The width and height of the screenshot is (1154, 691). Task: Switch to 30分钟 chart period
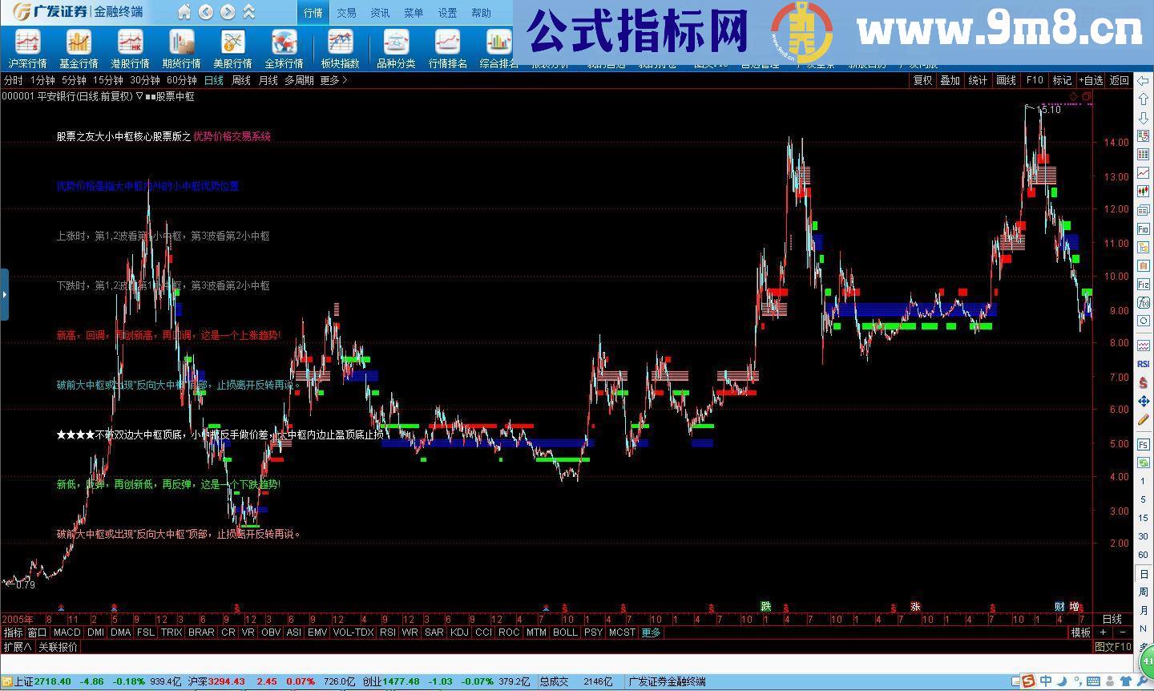click(145, 80)
